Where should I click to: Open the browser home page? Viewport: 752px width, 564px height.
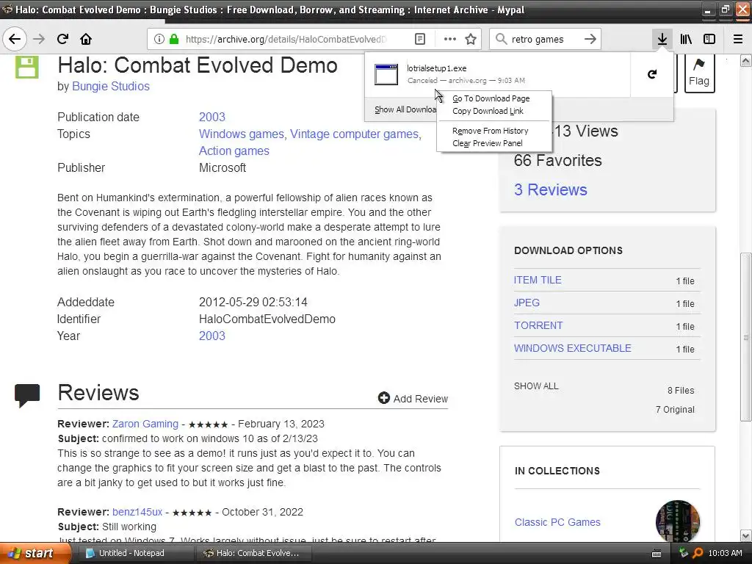(x=86, y=39)
